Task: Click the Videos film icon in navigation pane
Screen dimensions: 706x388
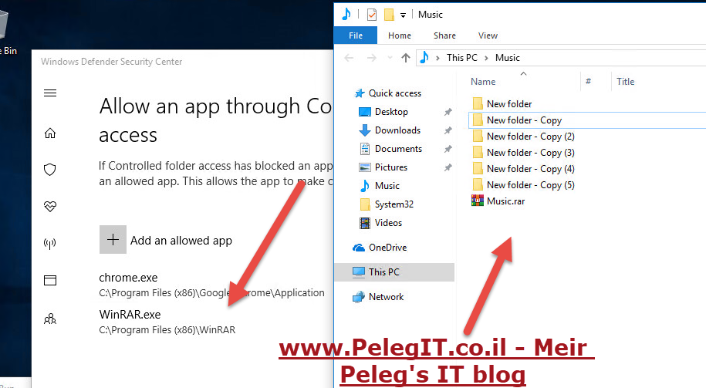Action: 365,222
